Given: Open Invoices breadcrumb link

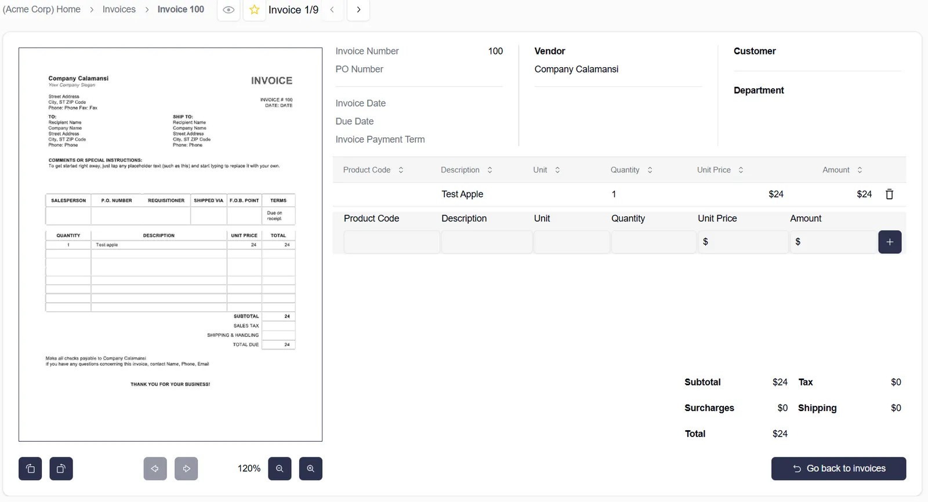Looking at the screenshot, I should 119,9.
